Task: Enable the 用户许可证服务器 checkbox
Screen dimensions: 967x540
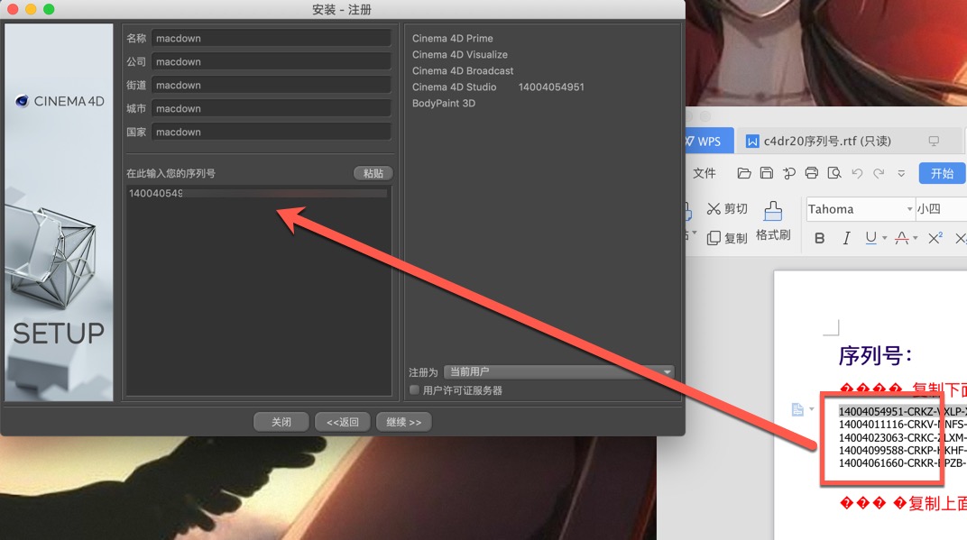Action: [x=414, y=389]
